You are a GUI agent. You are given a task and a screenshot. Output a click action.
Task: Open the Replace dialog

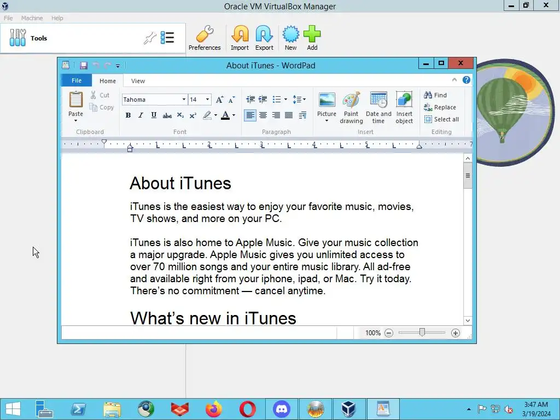pos(440,107)
